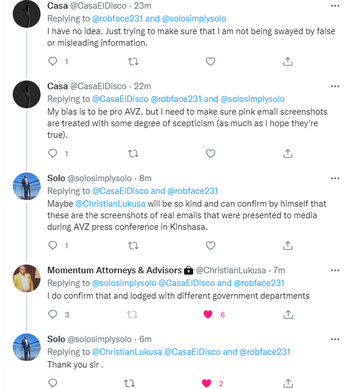The height and width of the screenshot is (389, 347).
Task: Unlike Momentum Attorneys tweet with 6 likes
Action: pyautogui.click(x=208, y=314)
